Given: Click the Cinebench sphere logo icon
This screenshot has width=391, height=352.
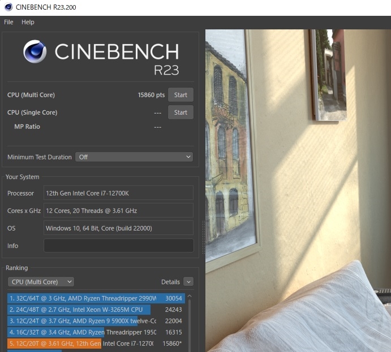Looking at the screenshot, I should click(35, 51).
